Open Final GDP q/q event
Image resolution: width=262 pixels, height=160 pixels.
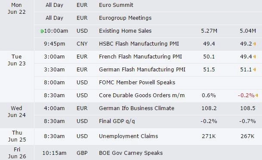coord(117,121)
